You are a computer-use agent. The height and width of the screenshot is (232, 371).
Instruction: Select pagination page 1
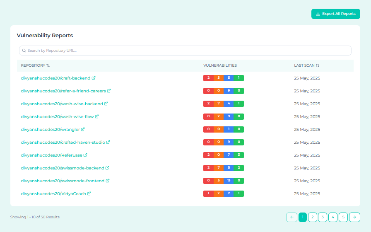(x=303, y=217)
